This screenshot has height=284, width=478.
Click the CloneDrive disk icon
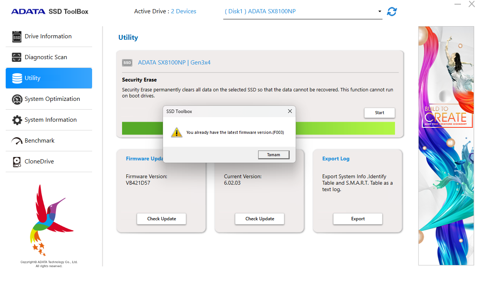point(17,162)
